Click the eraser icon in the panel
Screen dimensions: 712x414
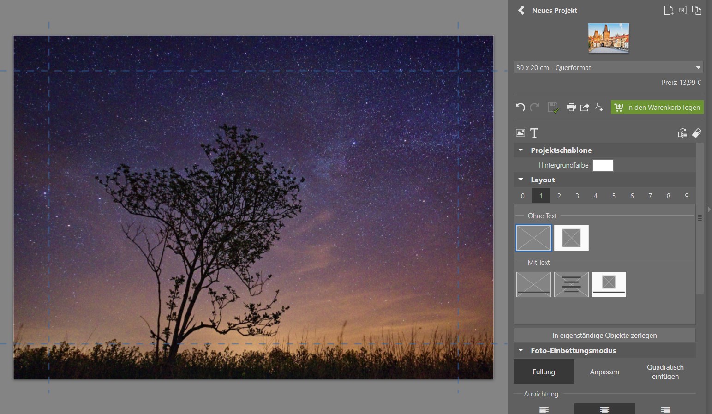coord(698,133)
